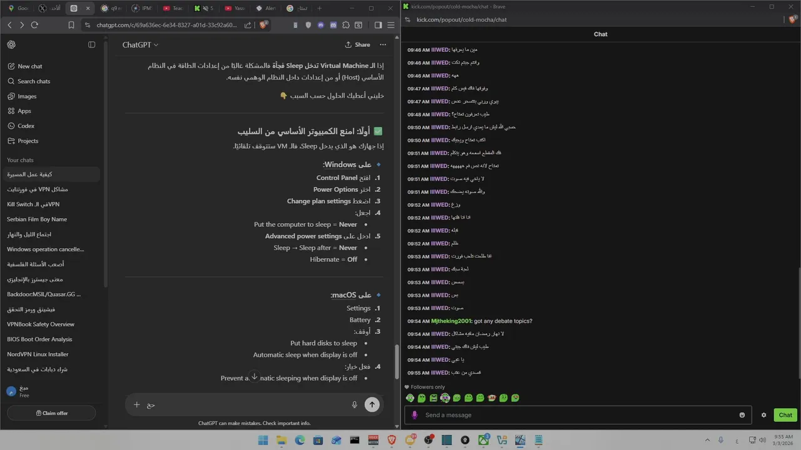Show hidden system tray icons chevron
Viewport: 801px width, 450px height.
(x=708, y=440)
